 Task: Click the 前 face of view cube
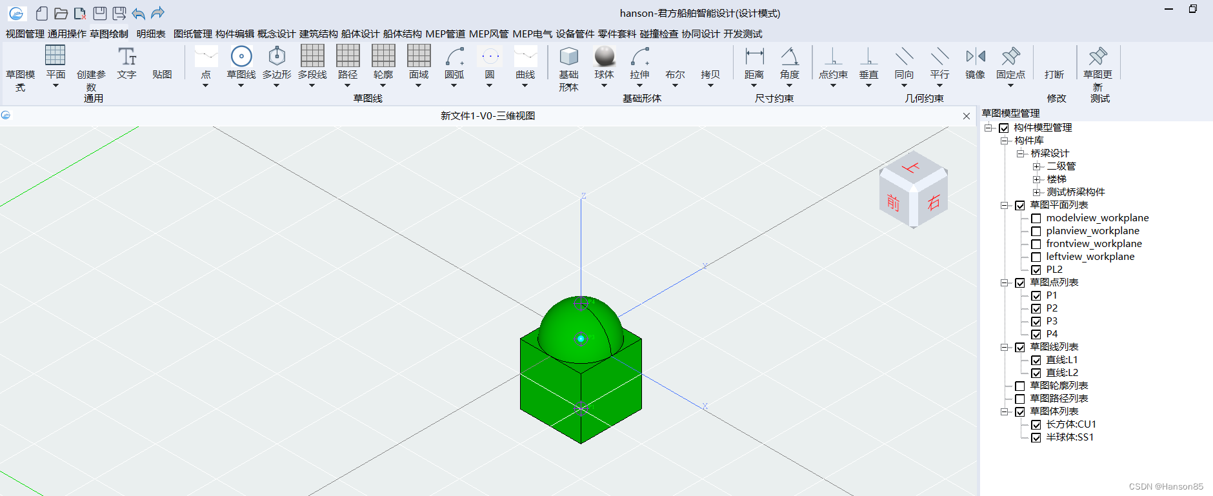(x=894, y=202)
